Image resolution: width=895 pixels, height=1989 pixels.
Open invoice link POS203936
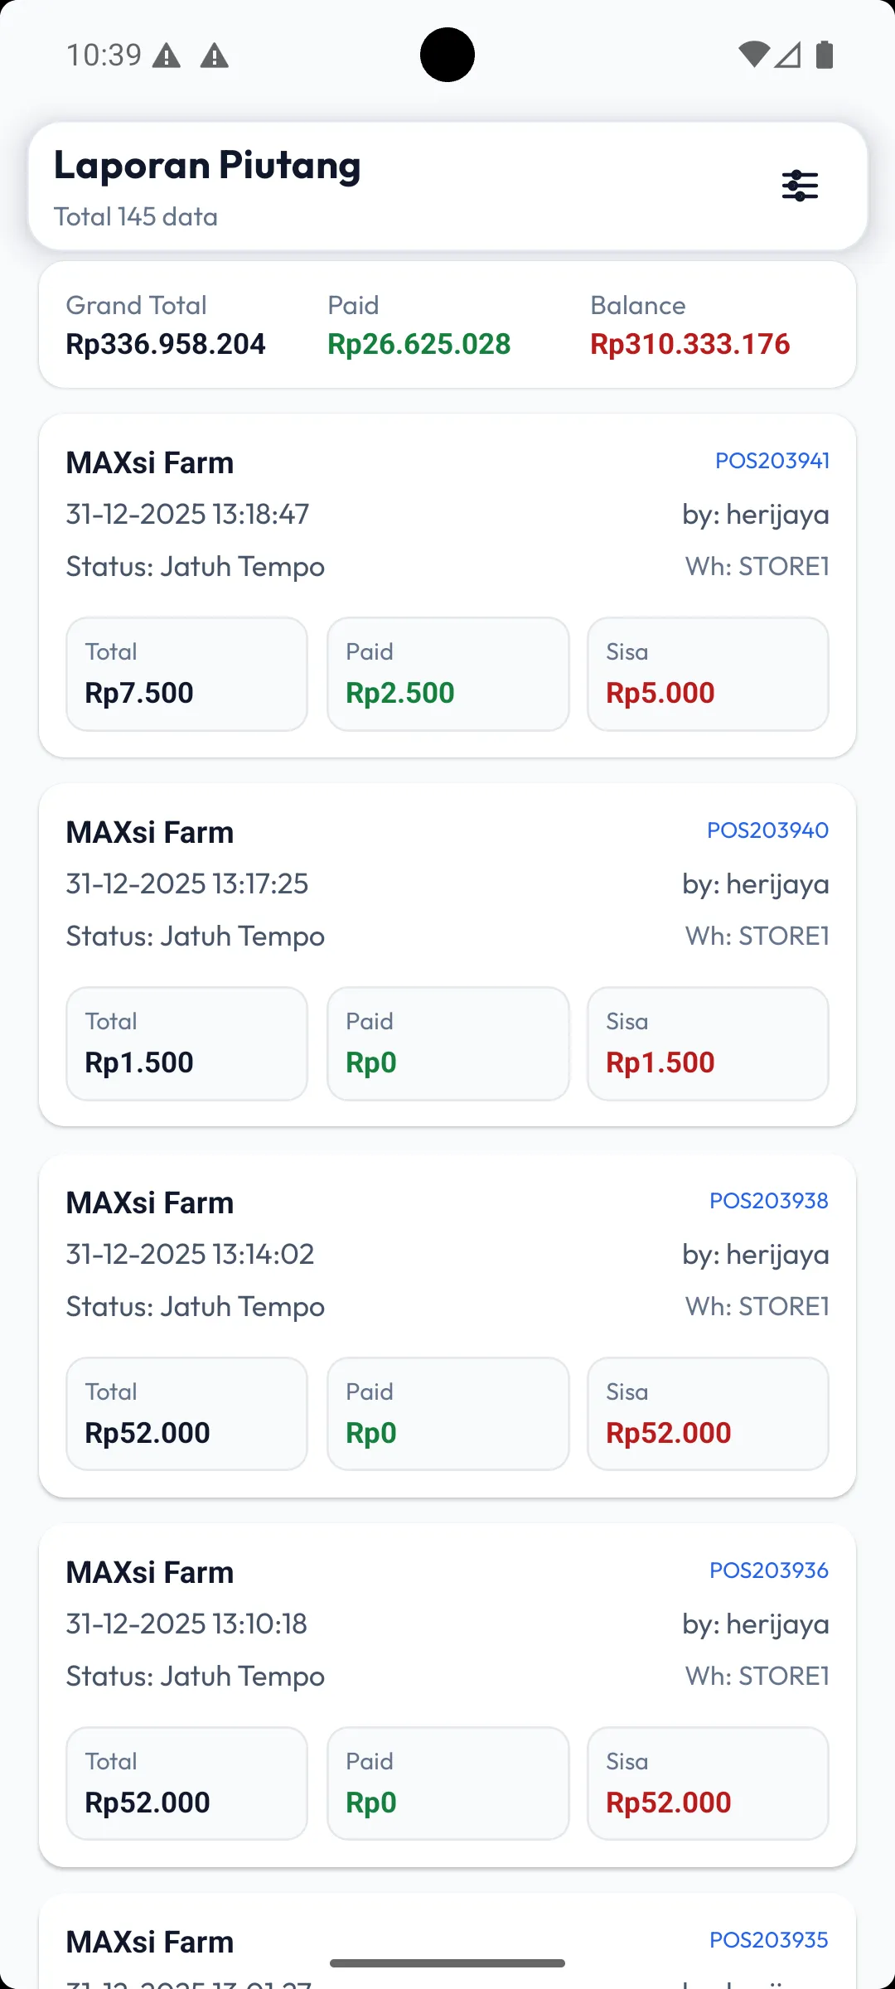[769, 1570]
